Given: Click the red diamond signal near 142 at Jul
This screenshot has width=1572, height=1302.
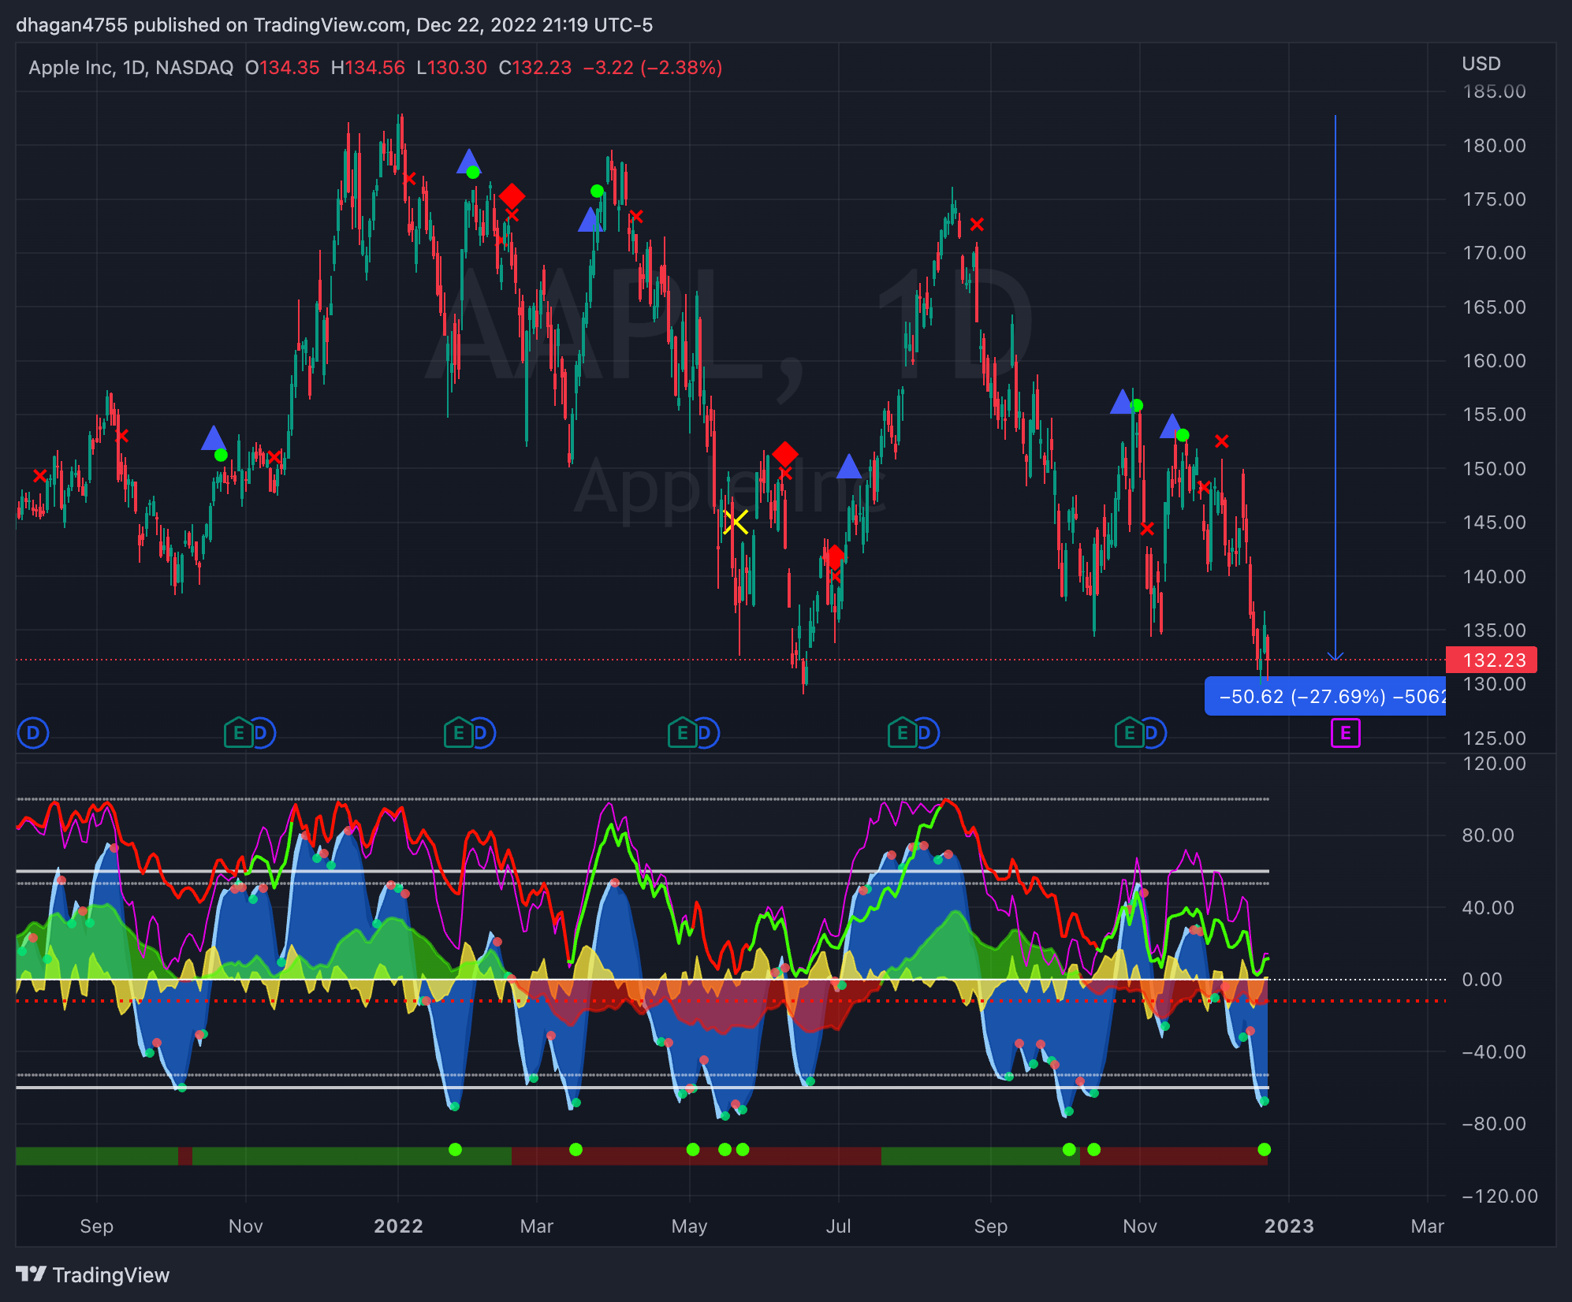Looking at the screenshot, I should pos(835,557).
